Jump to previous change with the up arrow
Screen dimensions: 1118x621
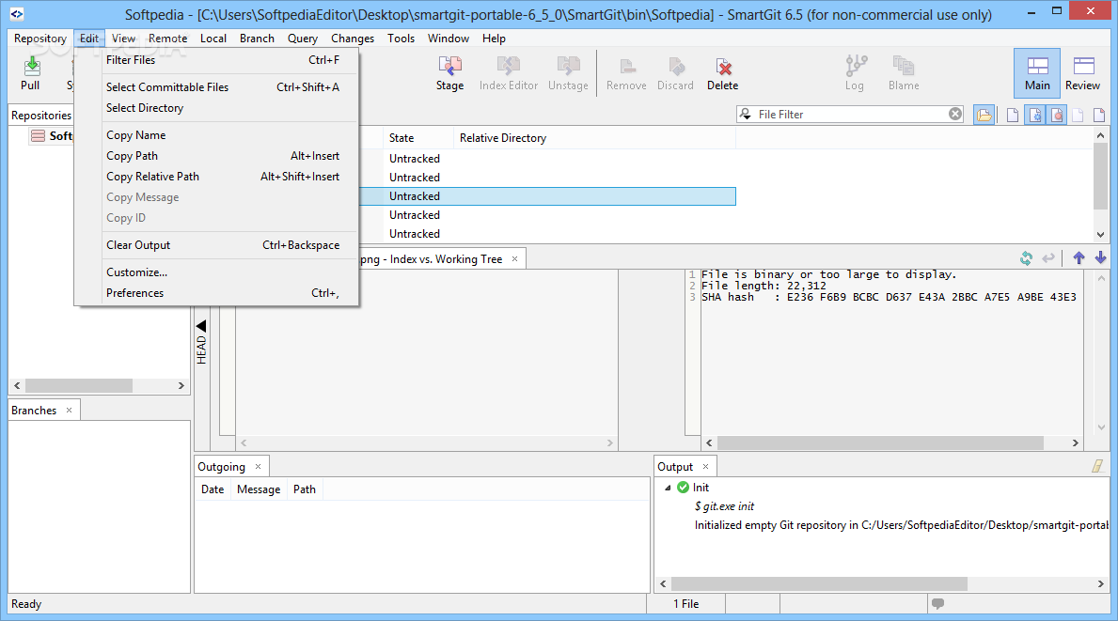tap(1079, 258)
